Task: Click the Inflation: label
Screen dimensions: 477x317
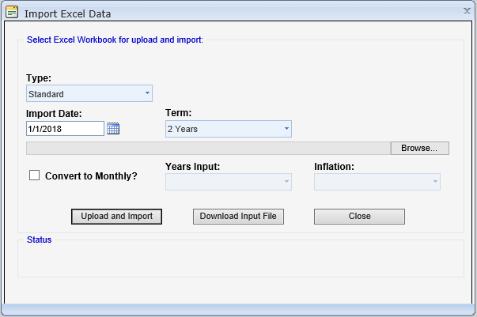Action: (x=334, y=167)
